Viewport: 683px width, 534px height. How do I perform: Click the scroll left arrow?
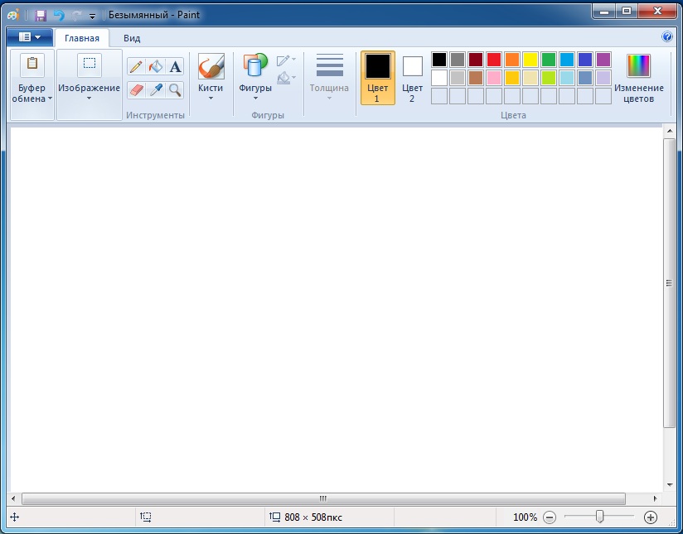coord(13,498)
